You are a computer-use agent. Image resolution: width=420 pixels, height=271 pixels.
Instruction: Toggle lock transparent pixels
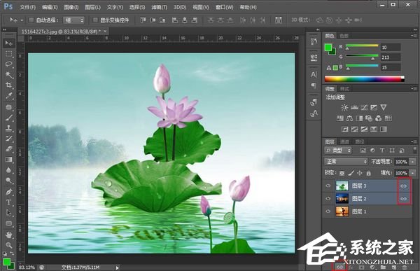(342, 173)
